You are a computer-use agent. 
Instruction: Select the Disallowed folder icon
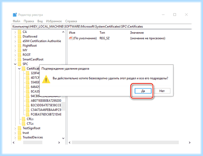19,37
